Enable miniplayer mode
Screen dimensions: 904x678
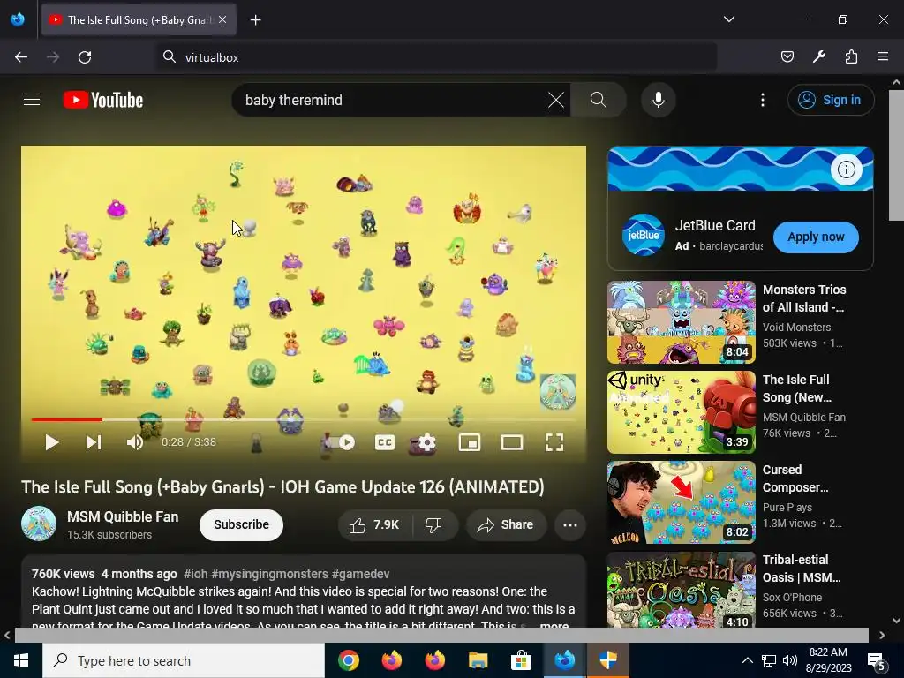[x=470, y=442]
